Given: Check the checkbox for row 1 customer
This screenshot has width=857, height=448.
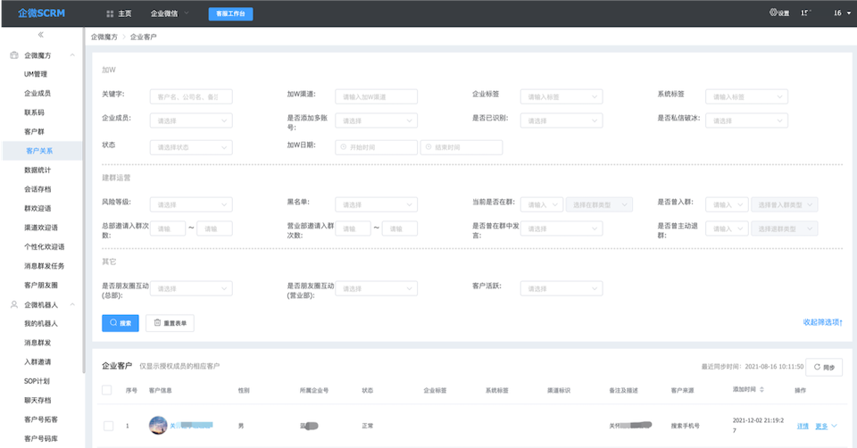Looking at the screenshot, I should (x=108, y=426).
